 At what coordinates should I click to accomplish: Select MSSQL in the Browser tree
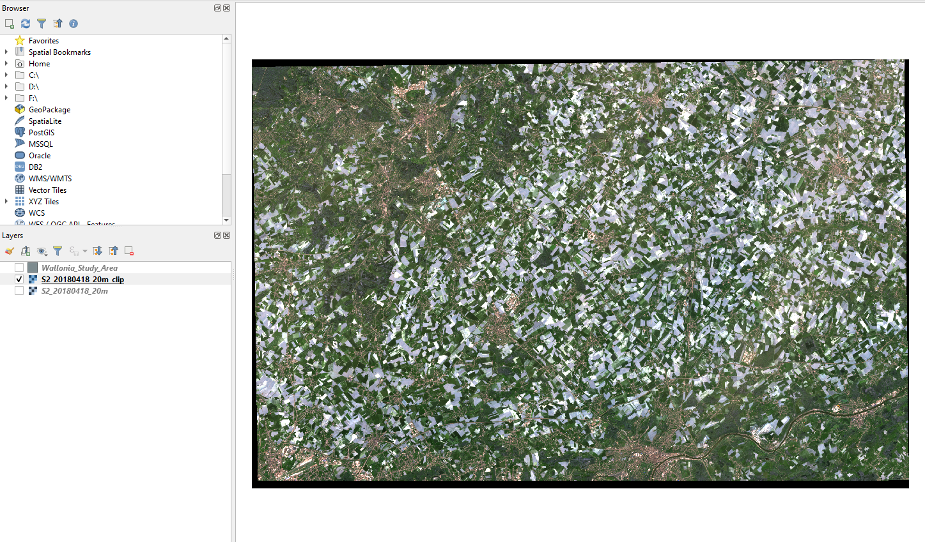41,144
